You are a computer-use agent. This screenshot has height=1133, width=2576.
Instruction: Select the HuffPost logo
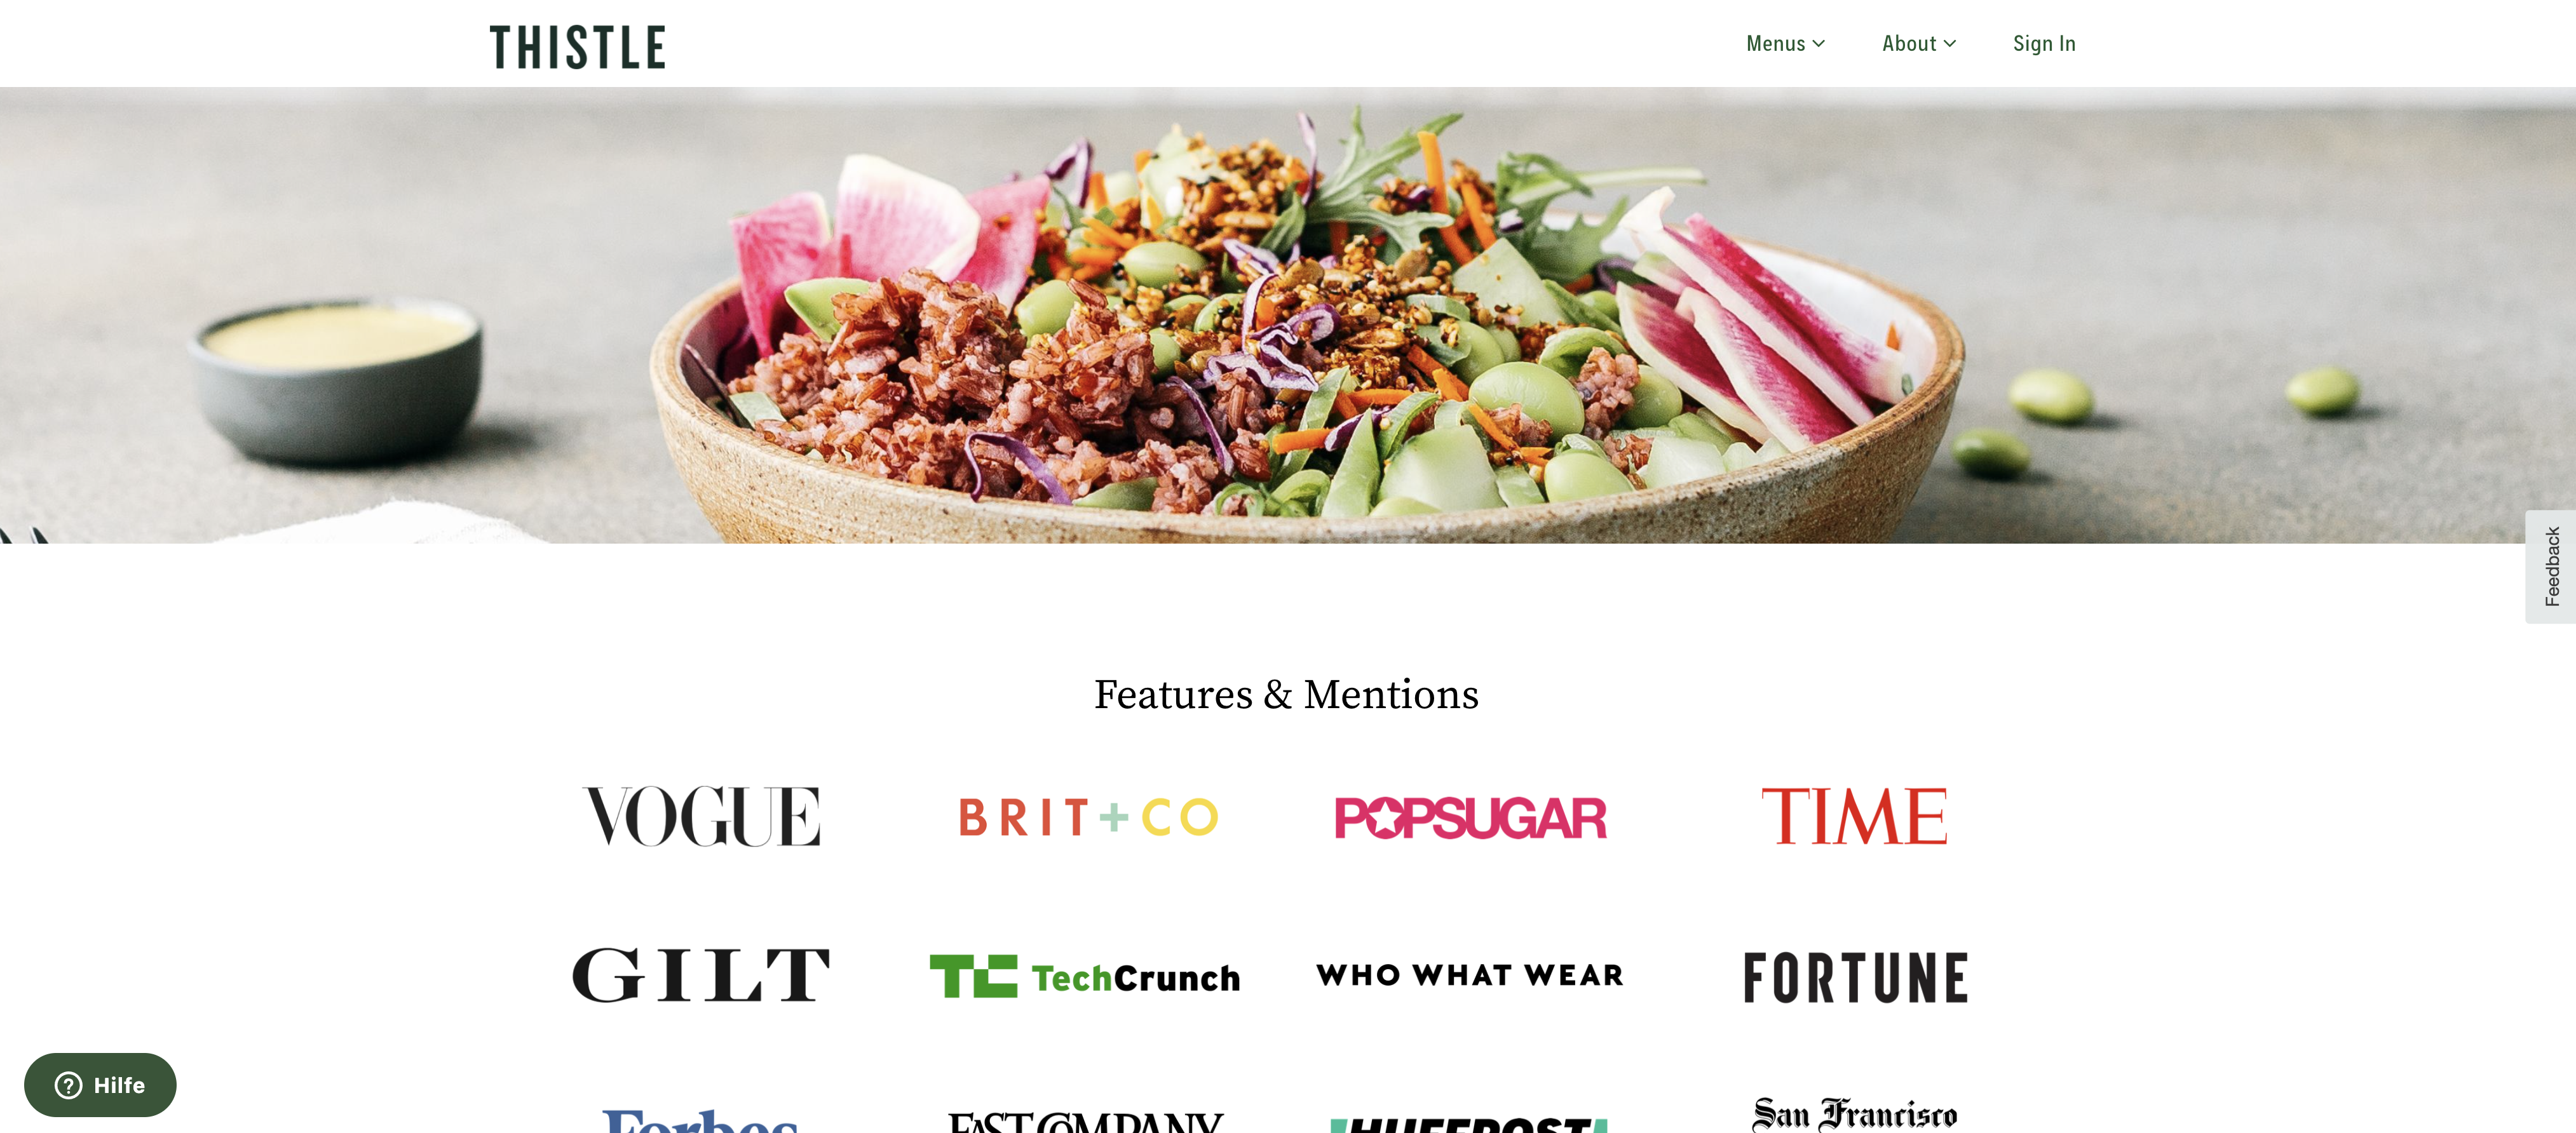1469,1124
